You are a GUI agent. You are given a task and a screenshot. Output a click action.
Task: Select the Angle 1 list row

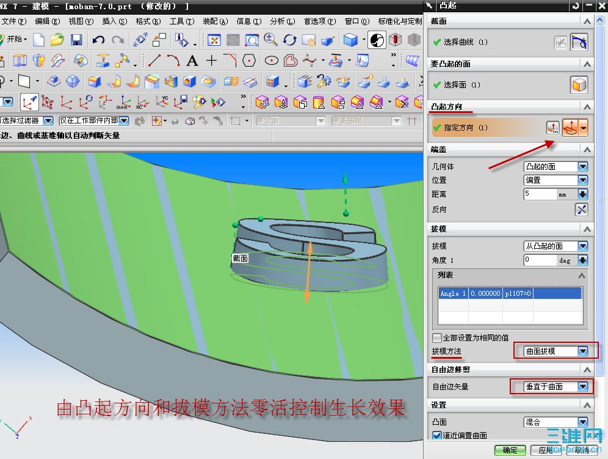(x=510, y=293)
